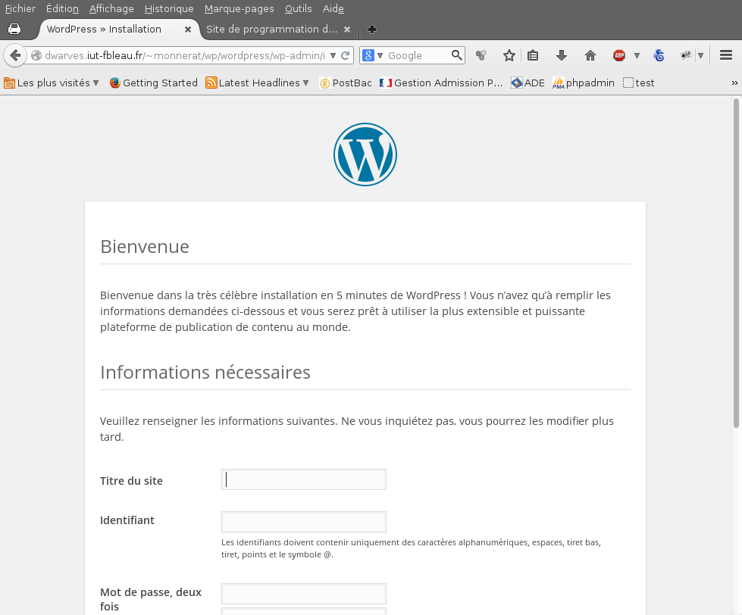Open Les plus visités bookmark folder
The image size is (742, 615).
coord(51,83)
